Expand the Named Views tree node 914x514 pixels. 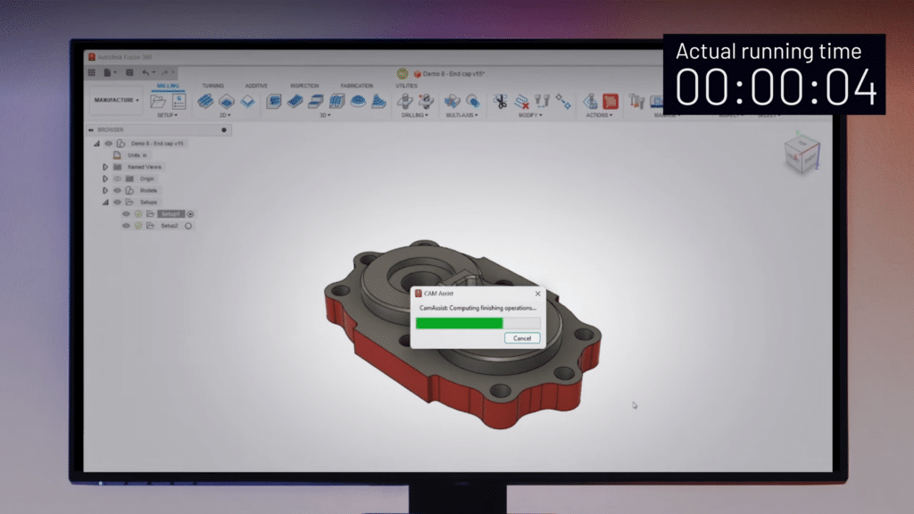pos(105,167)
